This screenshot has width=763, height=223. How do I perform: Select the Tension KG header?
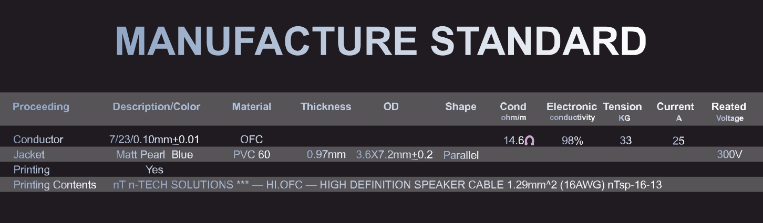coord(623,111)
